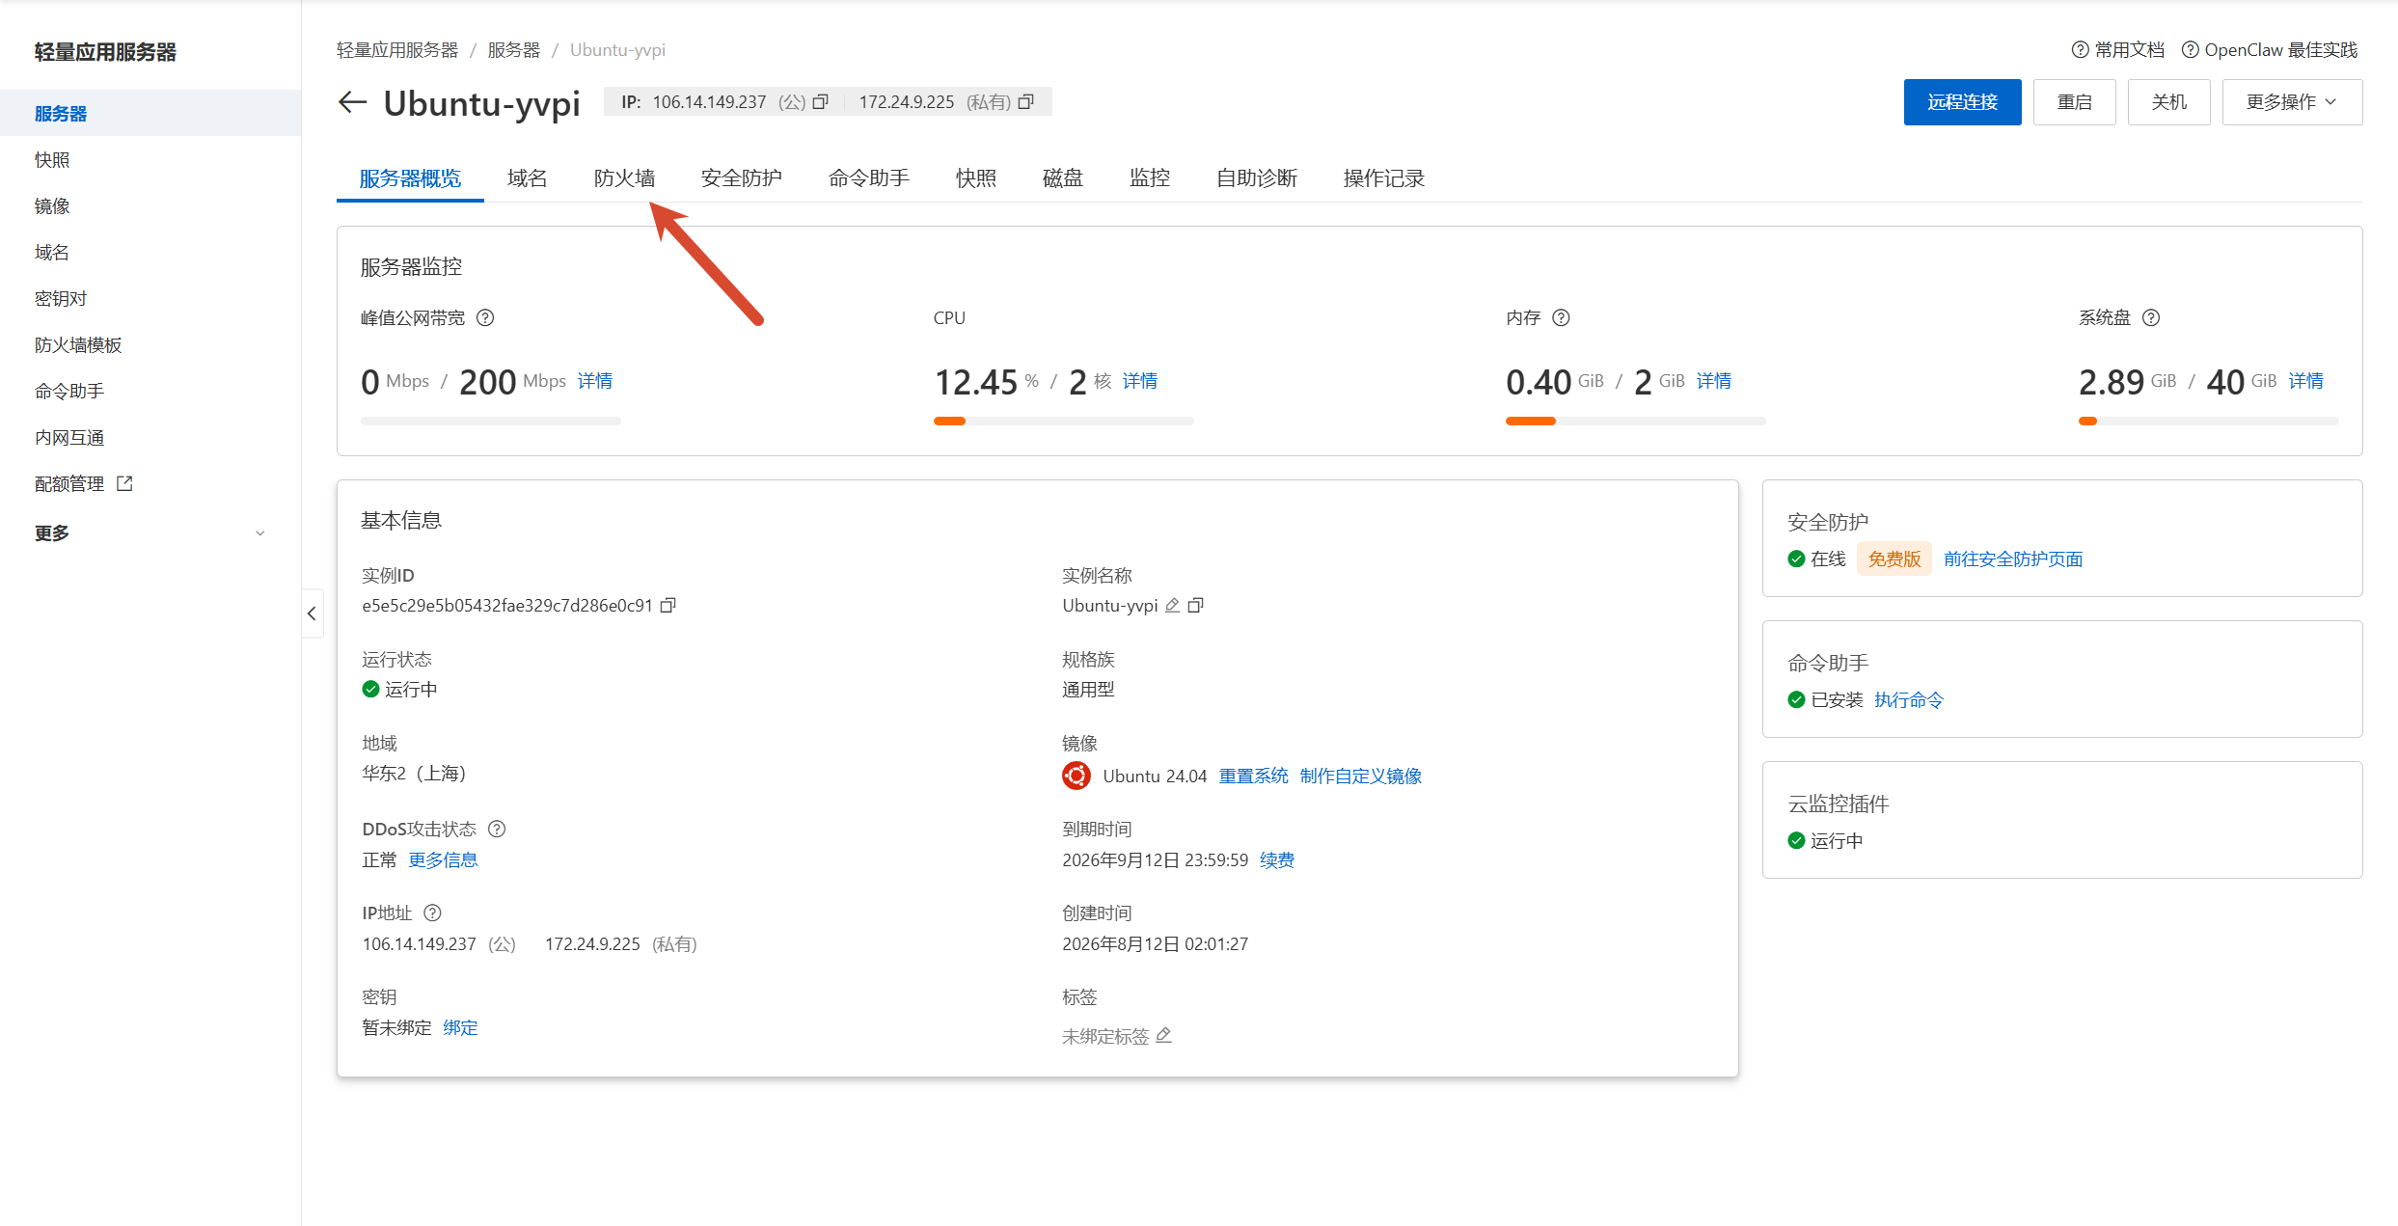The width and height of the screenshot is (2398, 1226).
Task: Click the 免费版 badge
Action: point(1894,559)
